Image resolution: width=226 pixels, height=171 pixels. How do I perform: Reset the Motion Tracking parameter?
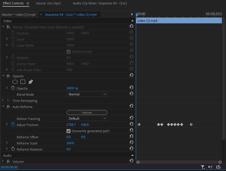click(x=131, y=118)
